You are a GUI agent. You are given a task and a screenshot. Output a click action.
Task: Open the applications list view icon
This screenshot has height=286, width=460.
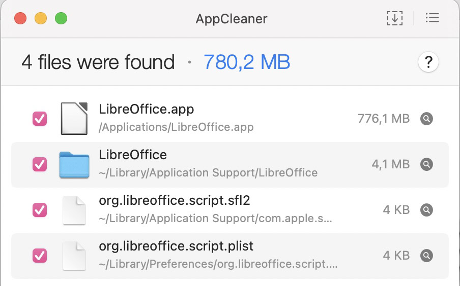pos(432,19)
